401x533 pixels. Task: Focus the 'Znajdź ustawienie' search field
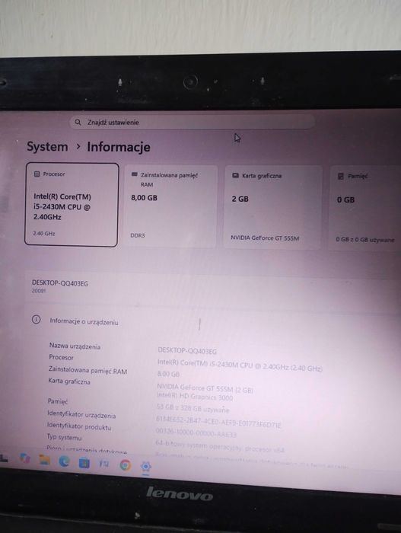click(192, 123)
